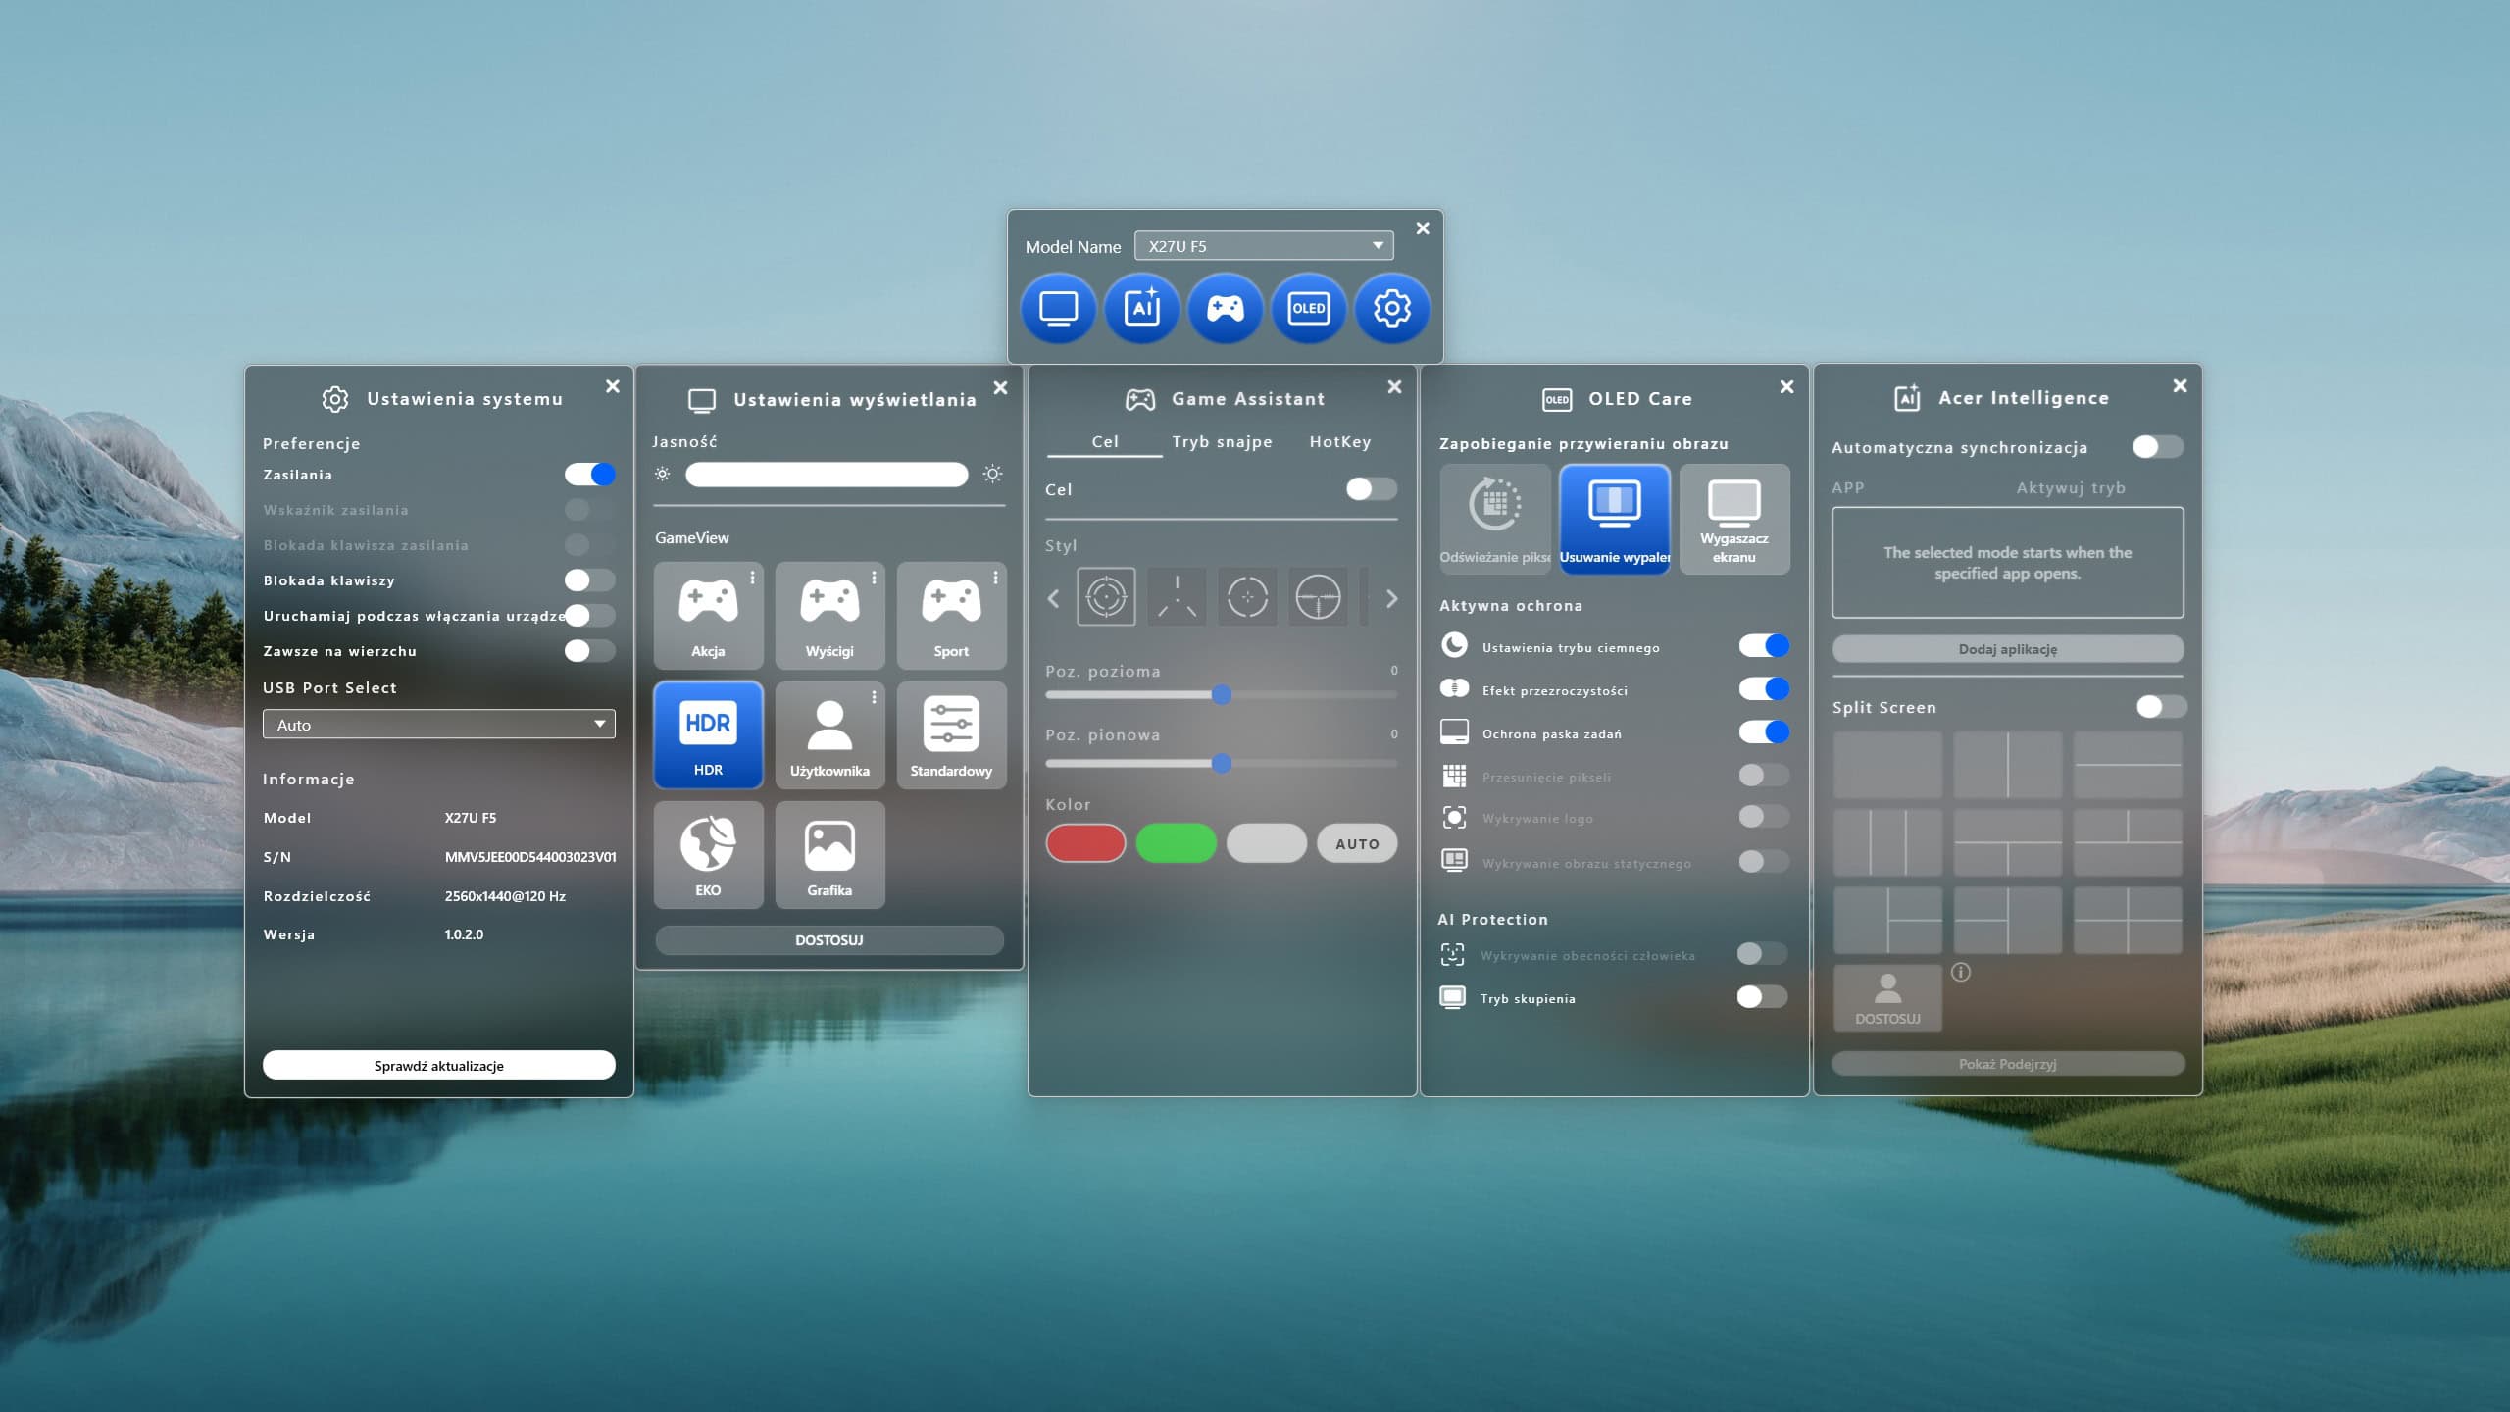Click the Poz. pozioma slider
2510x1412 pixels.
click(x=1221, y=695)
